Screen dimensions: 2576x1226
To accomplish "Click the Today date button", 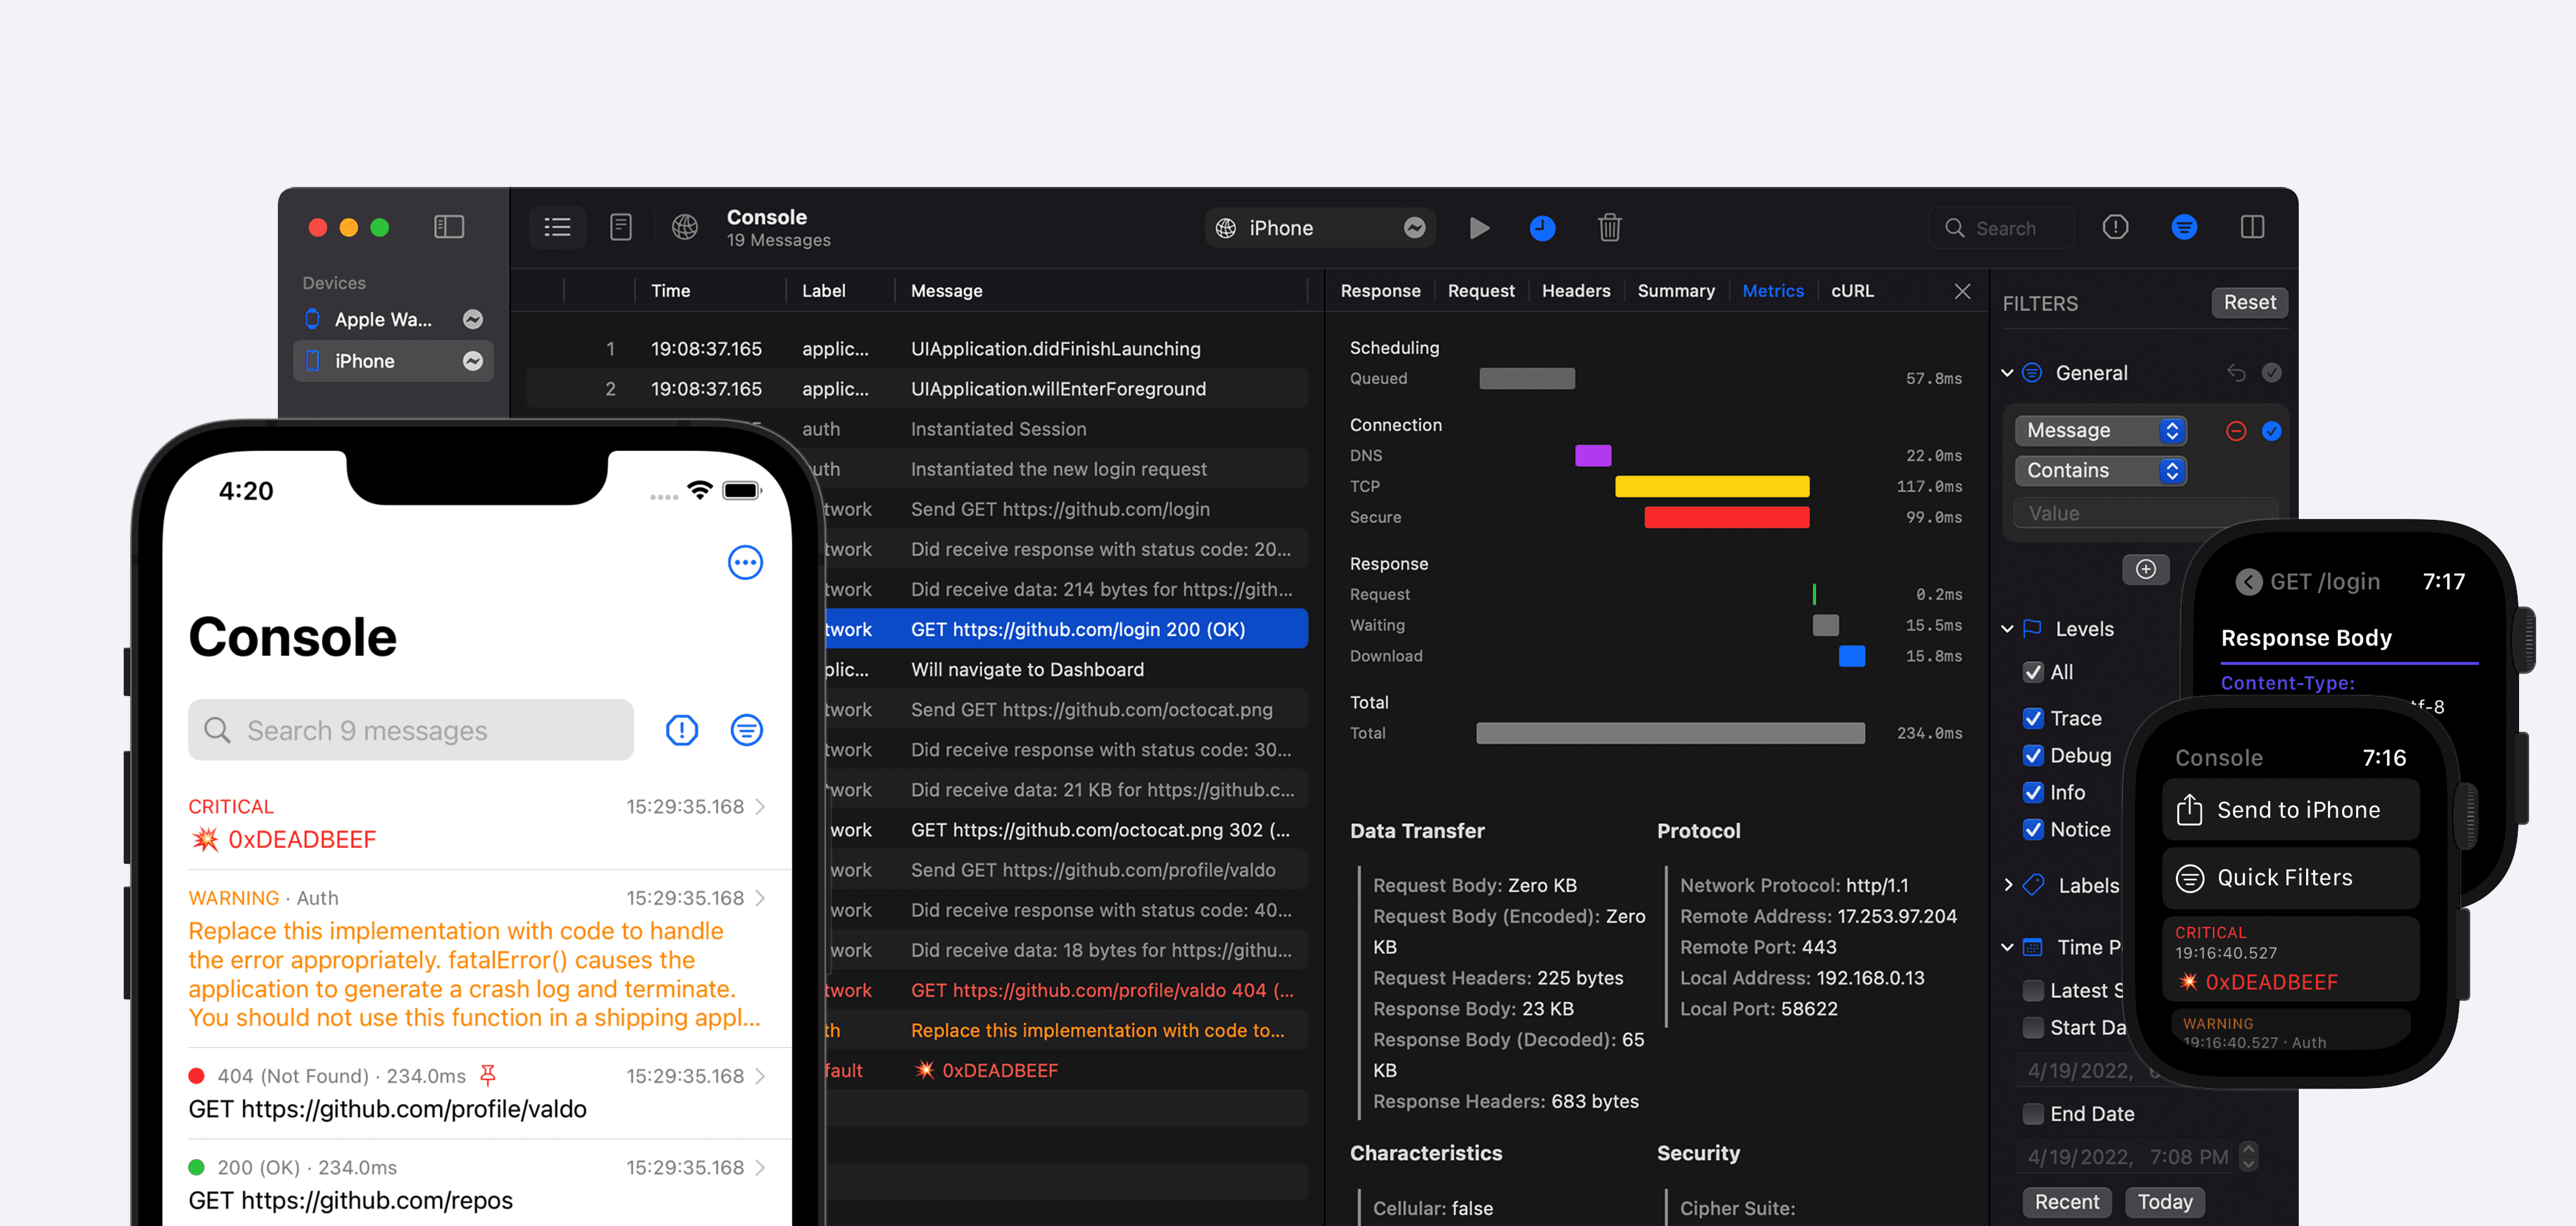I will 2164,1201.
